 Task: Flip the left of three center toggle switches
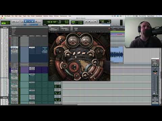click(x=74, y=53)
